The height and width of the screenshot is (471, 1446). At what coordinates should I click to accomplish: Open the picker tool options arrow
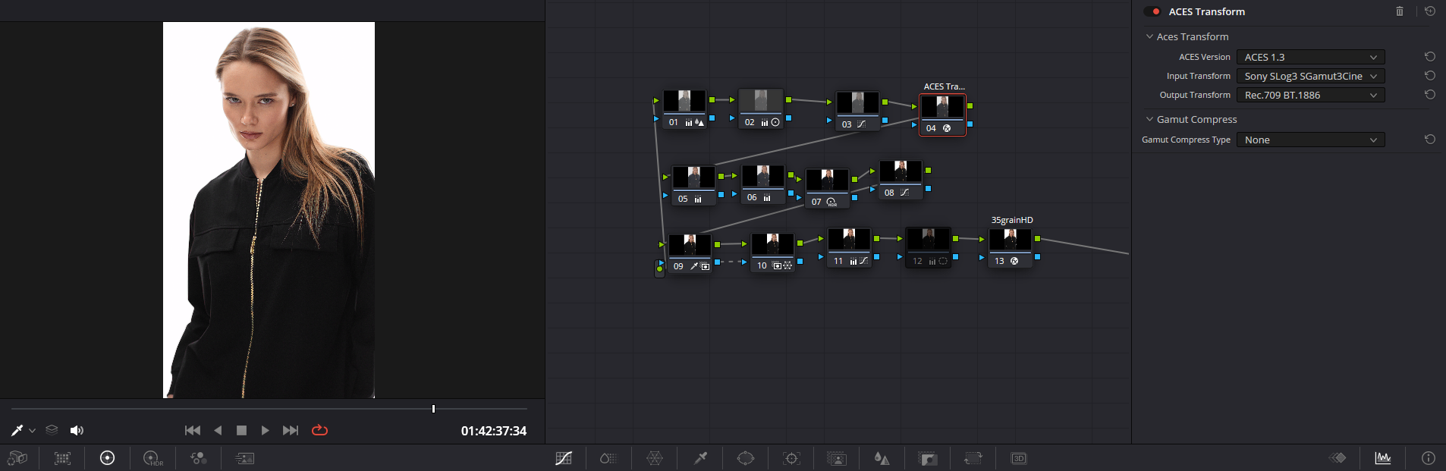[x=32, y=431]
